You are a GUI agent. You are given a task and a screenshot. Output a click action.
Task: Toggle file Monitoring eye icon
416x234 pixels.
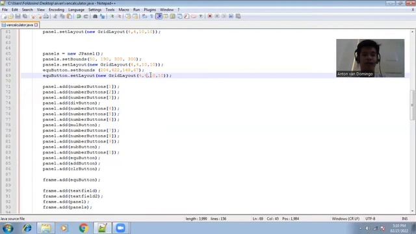click(x=201, y=16)
